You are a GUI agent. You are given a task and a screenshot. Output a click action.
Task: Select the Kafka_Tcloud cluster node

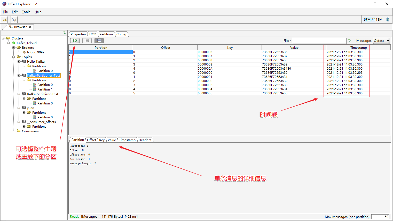tap(27, 43)
